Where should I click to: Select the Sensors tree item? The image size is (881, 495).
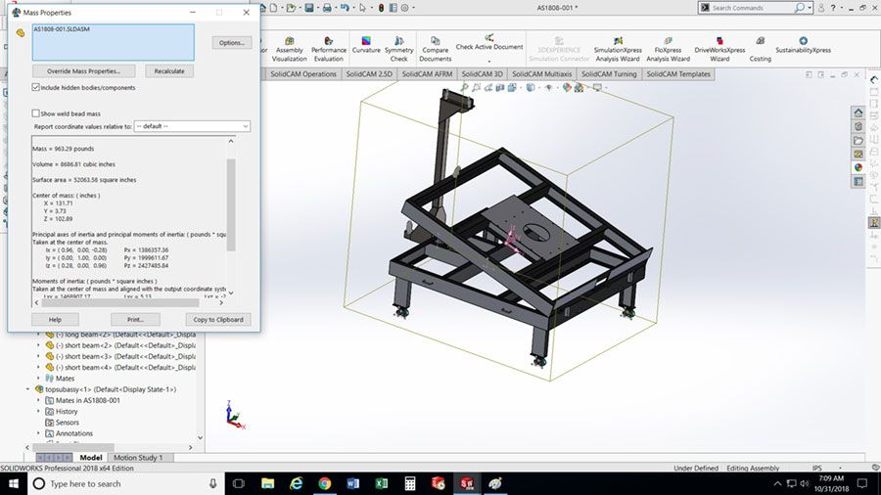point(67,422)
